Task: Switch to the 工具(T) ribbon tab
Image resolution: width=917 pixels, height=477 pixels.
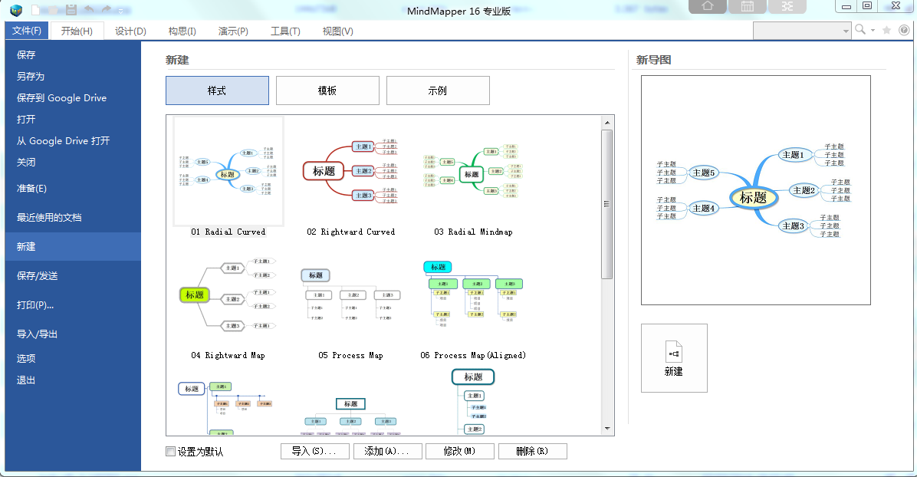Action: point(285,31)
